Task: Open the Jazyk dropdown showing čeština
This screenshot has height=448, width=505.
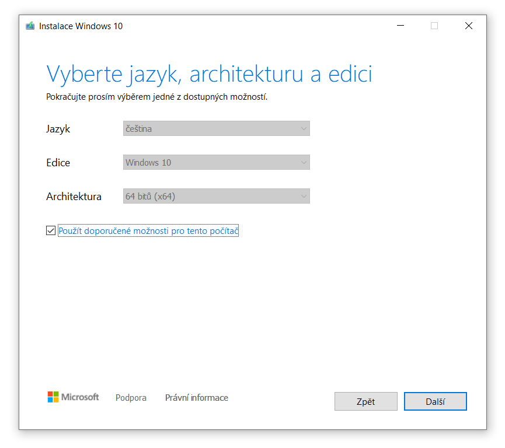Action: 217,128
